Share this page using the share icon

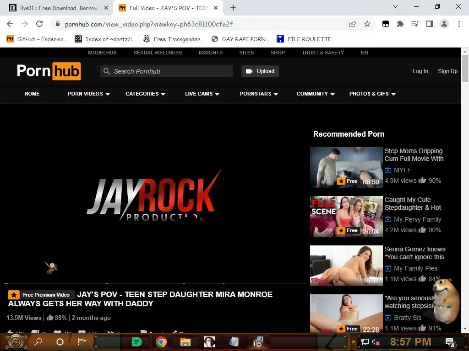tap(353, 24)
